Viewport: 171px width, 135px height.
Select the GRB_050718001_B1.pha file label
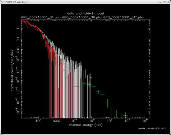tap(41, 17)
